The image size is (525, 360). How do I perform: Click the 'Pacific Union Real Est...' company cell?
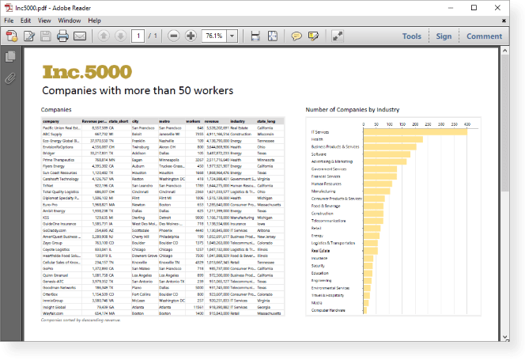tap(61, 128)
